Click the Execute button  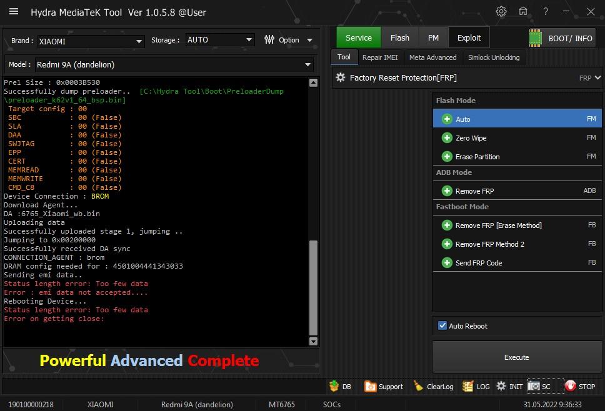click(516, 357)
